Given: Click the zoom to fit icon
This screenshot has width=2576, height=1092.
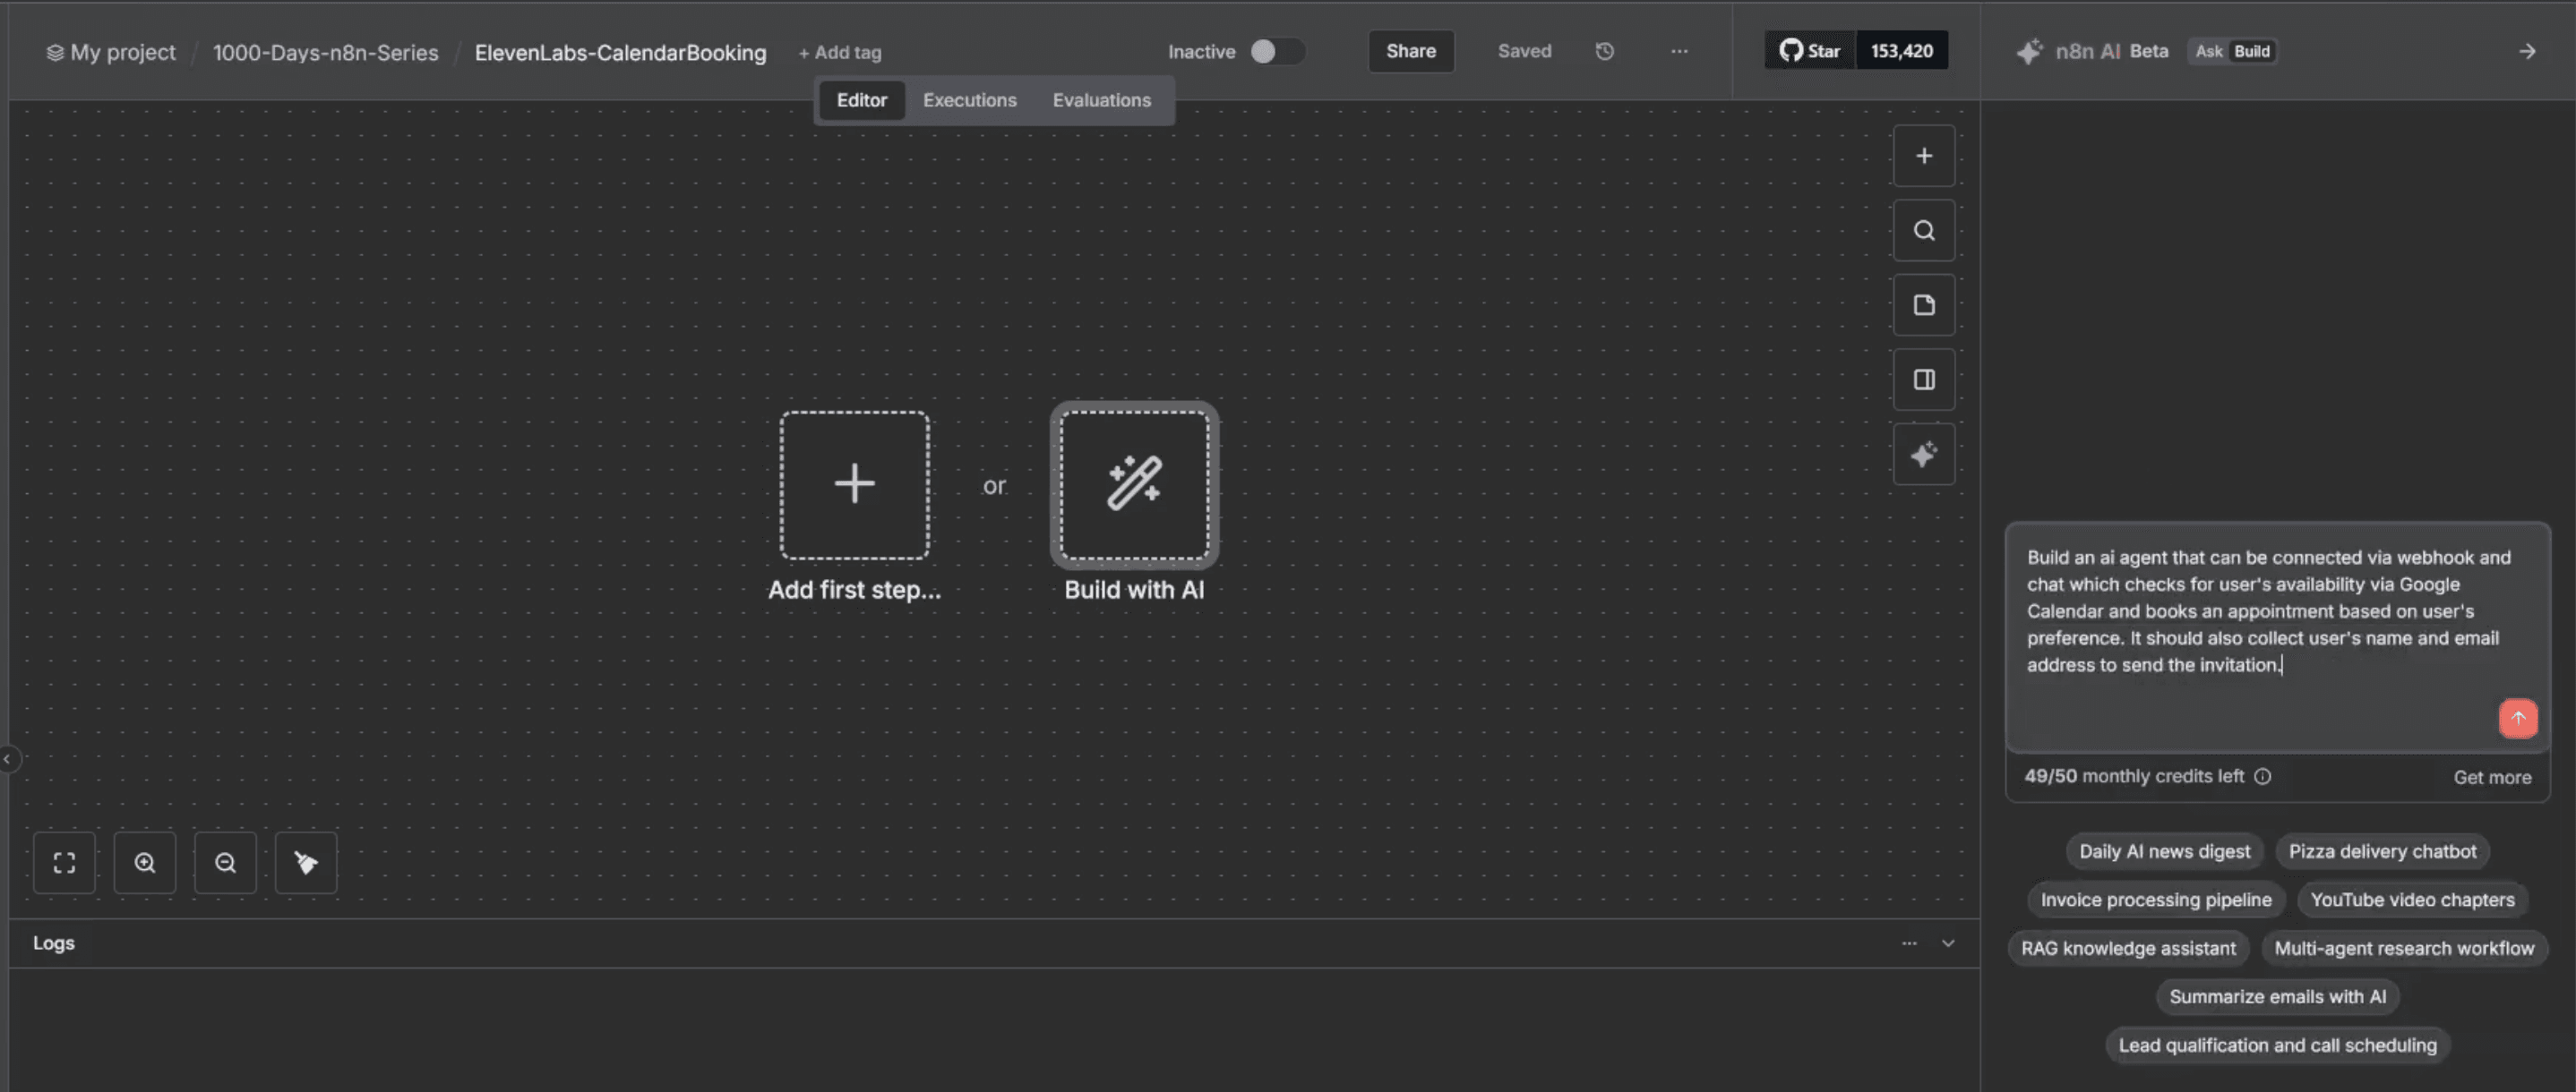Looking at the screenshot, I should pos(64,862).
